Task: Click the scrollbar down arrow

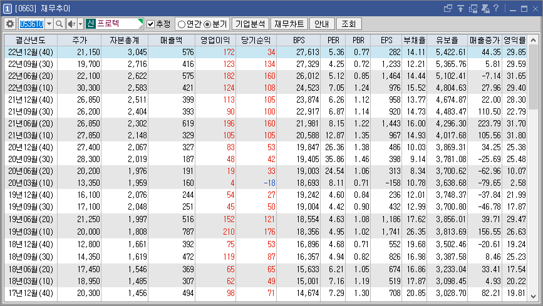Action: (x=534, y=297)
